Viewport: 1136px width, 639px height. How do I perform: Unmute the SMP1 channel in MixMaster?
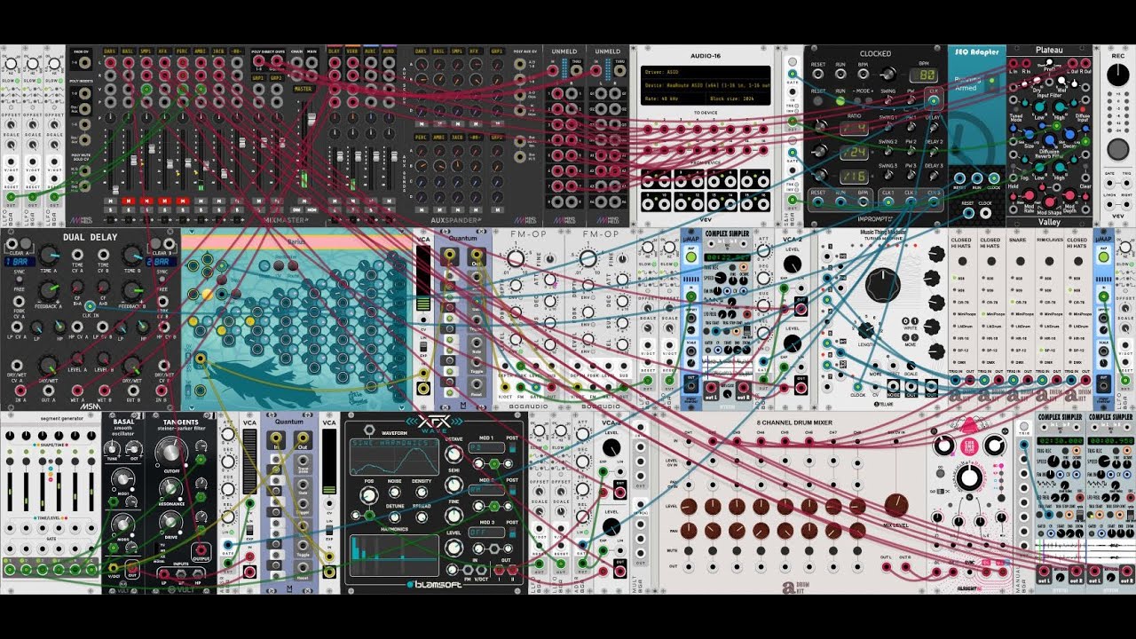click(x=146, y=201)
